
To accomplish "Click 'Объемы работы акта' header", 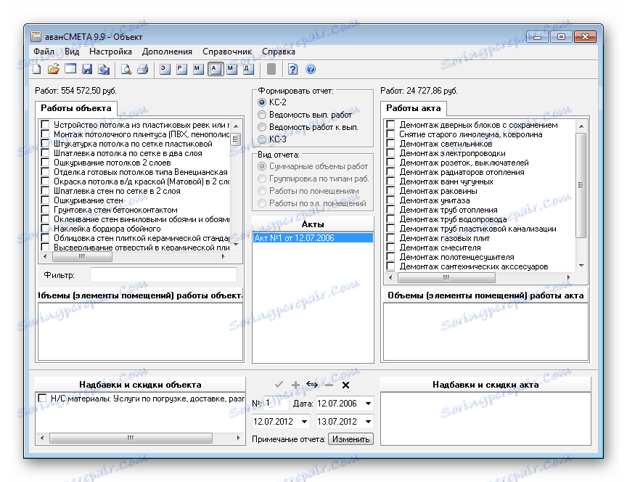I will (485, 295).
